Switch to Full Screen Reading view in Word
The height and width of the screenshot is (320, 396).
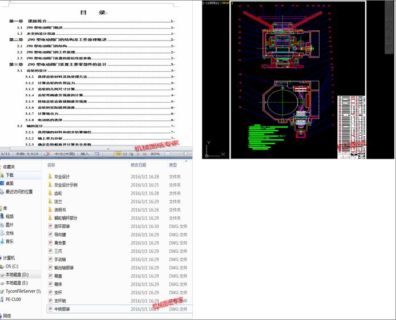125,153
